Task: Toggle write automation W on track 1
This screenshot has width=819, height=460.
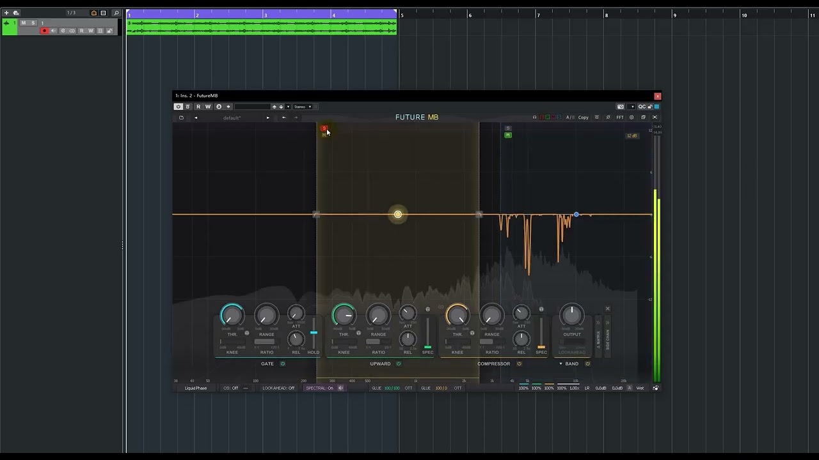Action: click(91, 31)
